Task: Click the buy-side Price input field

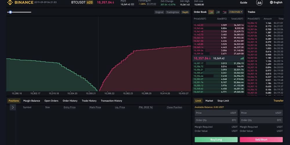Action: point(216,113)
